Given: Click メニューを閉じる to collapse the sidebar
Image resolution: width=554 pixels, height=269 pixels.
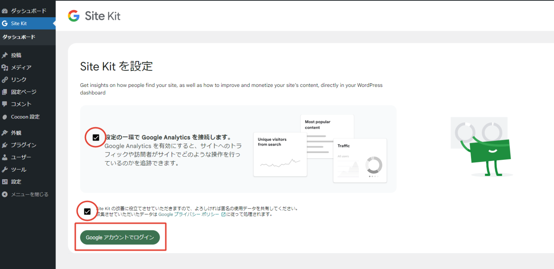Looking at the screenshot, I should click(x=28, y=194).
